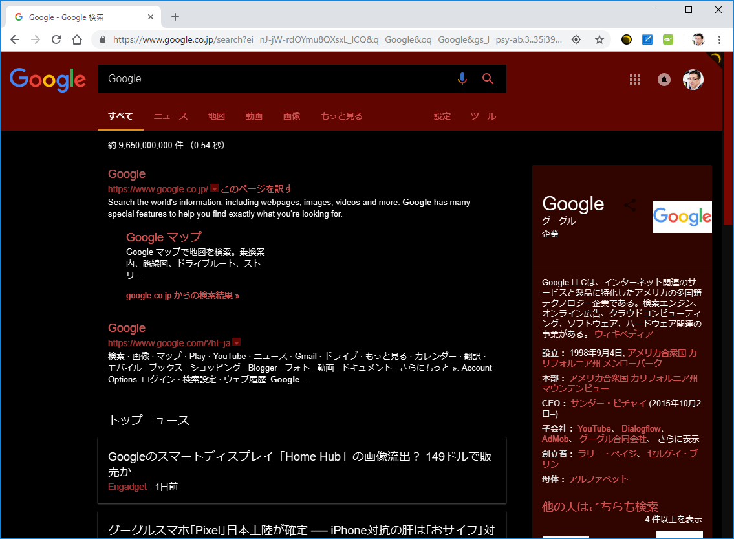This screenshot has height=539, width=734.
Task: Start voice search with microphone icon
Action: (x=462, y=79)
